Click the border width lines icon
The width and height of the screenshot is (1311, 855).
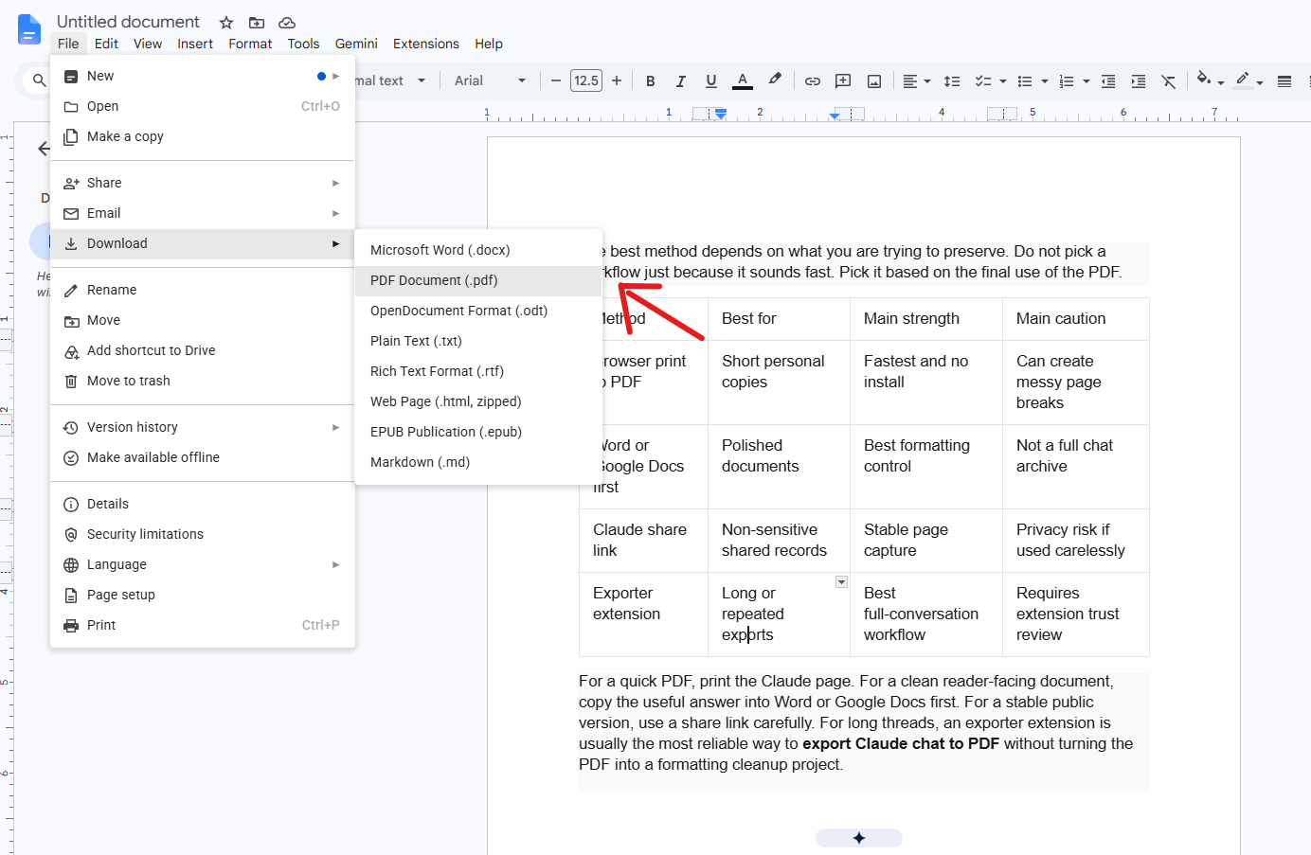point(1284,80)
